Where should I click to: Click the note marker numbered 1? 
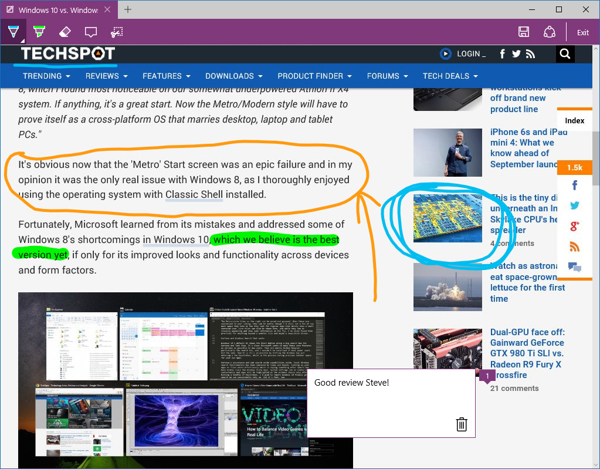[x=487, y=377]
